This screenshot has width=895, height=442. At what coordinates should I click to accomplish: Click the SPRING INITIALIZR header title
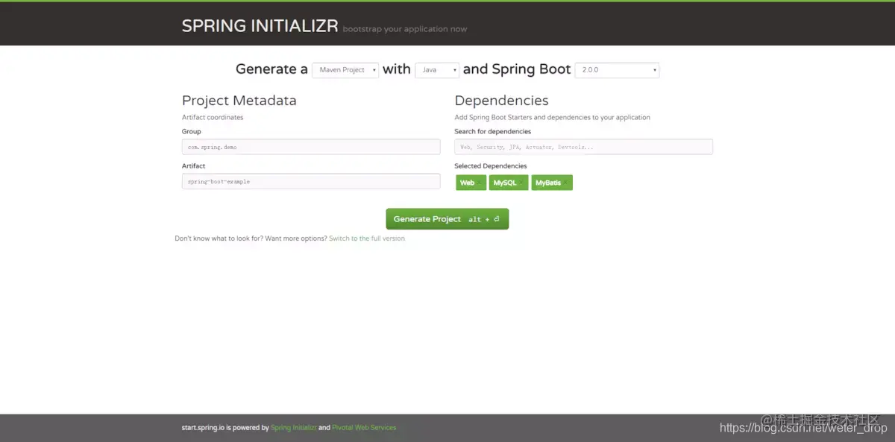260,26
